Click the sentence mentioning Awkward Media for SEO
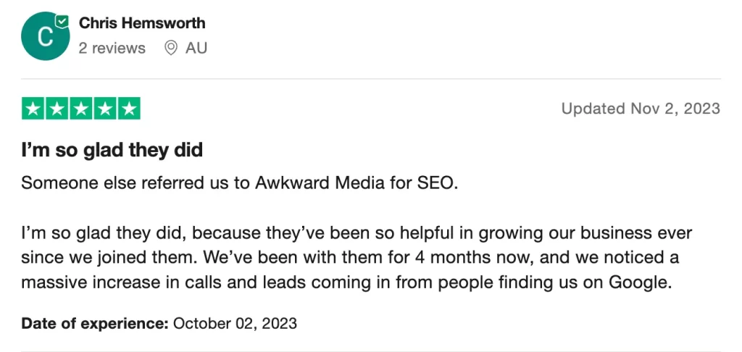The image size is (742, 352). [x=240, y=183]
